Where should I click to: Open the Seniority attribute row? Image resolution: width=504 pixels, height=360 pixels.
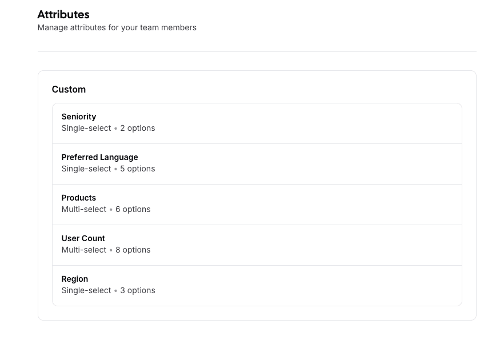tap(257, 123)
